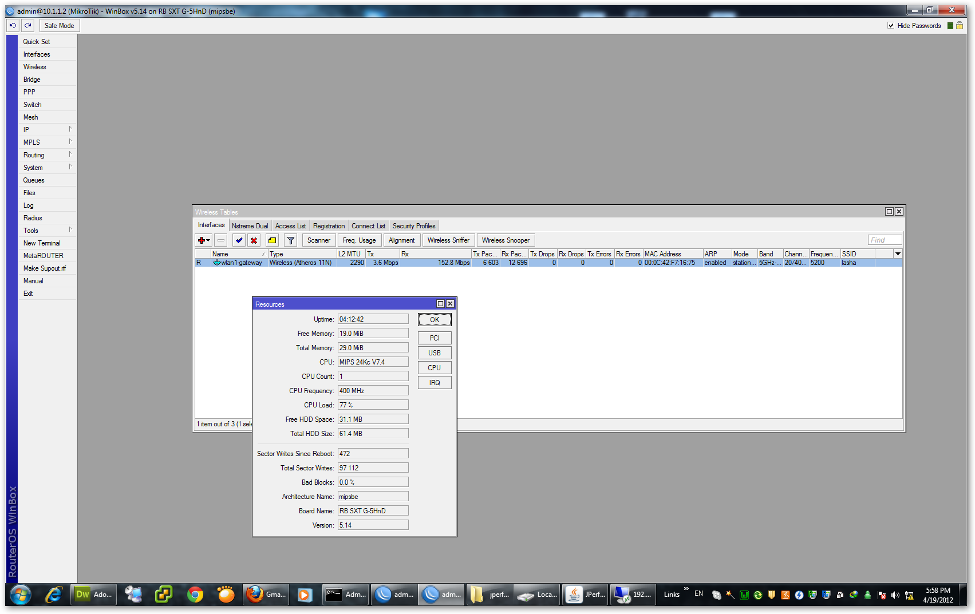The width and height of the screenshot is (975, 614).
Task: Launch Internet Explorer from the taskbar
Action: pos(53,595)
